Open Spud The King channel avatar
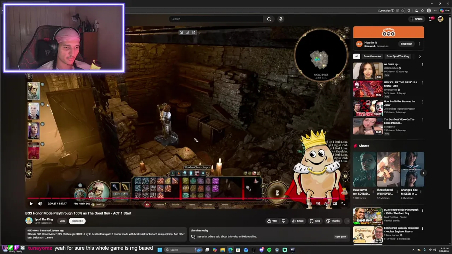Image resolution: width=452 pixels, height=254 pixels. click(29, 221)
